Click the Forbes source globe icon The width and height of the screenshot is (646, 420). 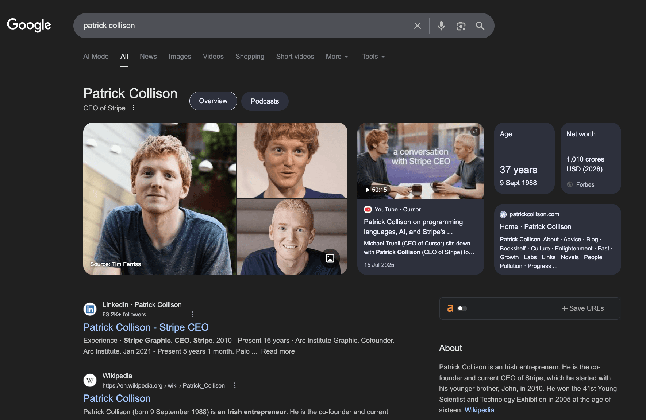570,184
